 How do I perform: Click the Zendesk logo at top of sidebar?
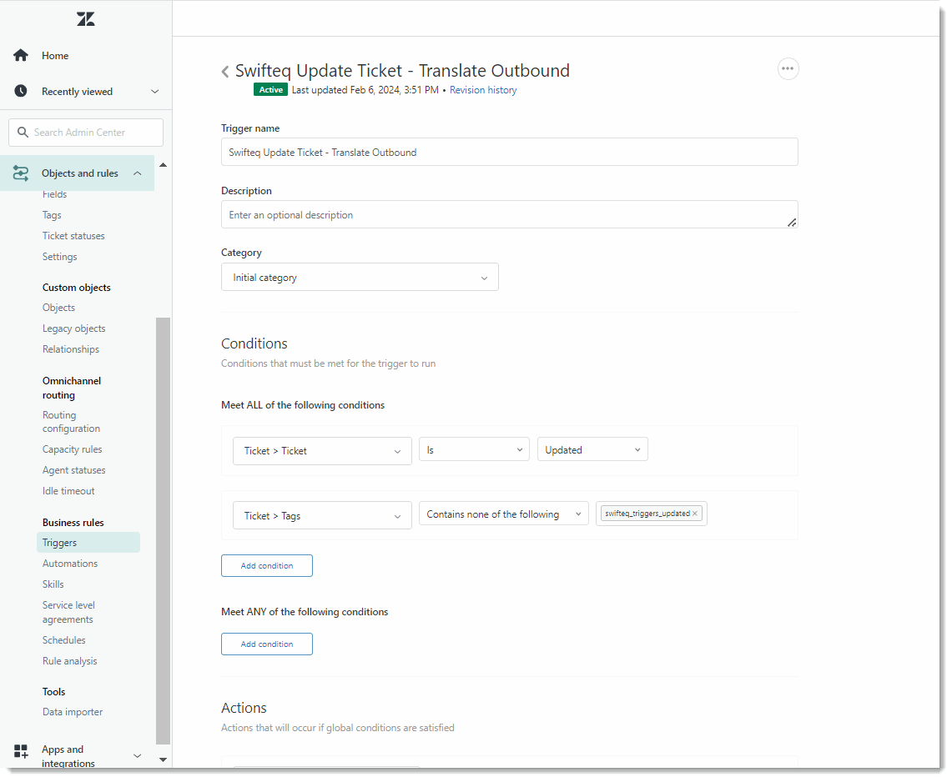pos(85,18)
